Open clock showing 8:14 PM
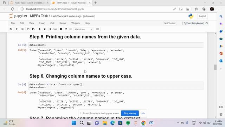This screenshot has width=225, height=127. pos(218,123)
